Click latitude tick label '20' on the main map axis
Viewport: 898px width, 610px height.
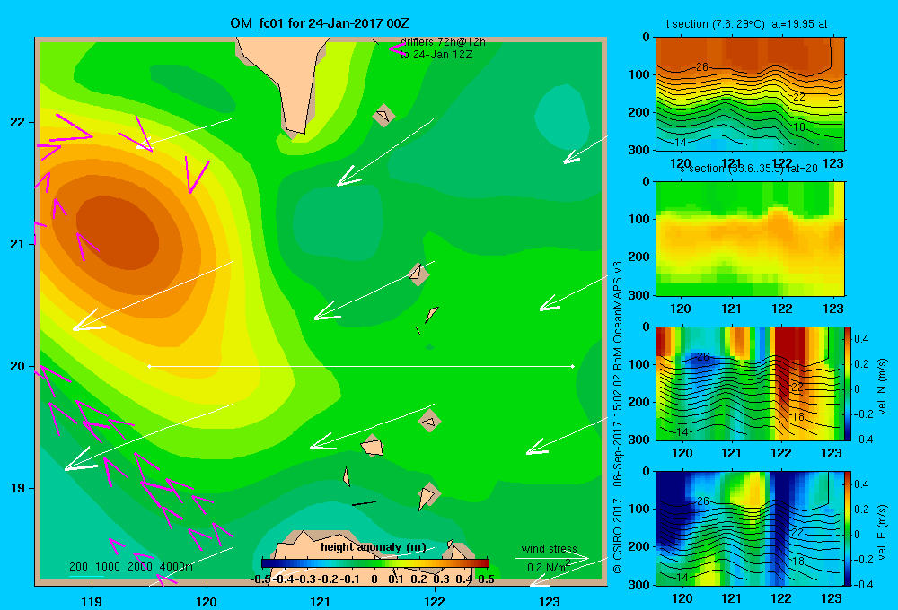[x=18, y=366]
